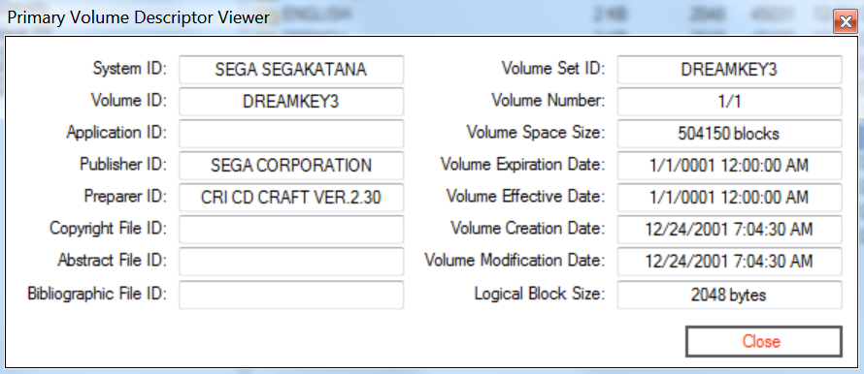Image resolution: width=864 pixels, height=374 pixels.
Task: Select the Volume Expiration Date field
Action: pyautogui.click(x=729, y=166)
